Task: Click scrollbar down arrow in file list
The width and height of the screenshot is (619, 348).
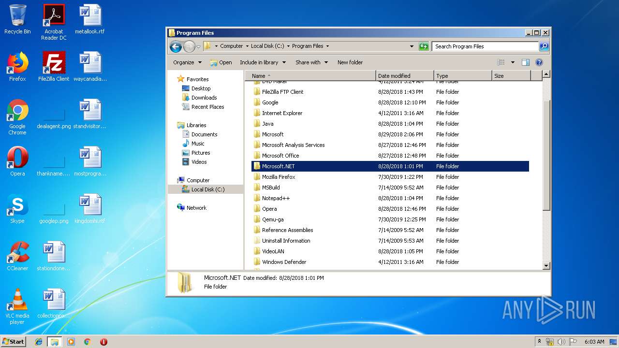Action: (546, 265)
